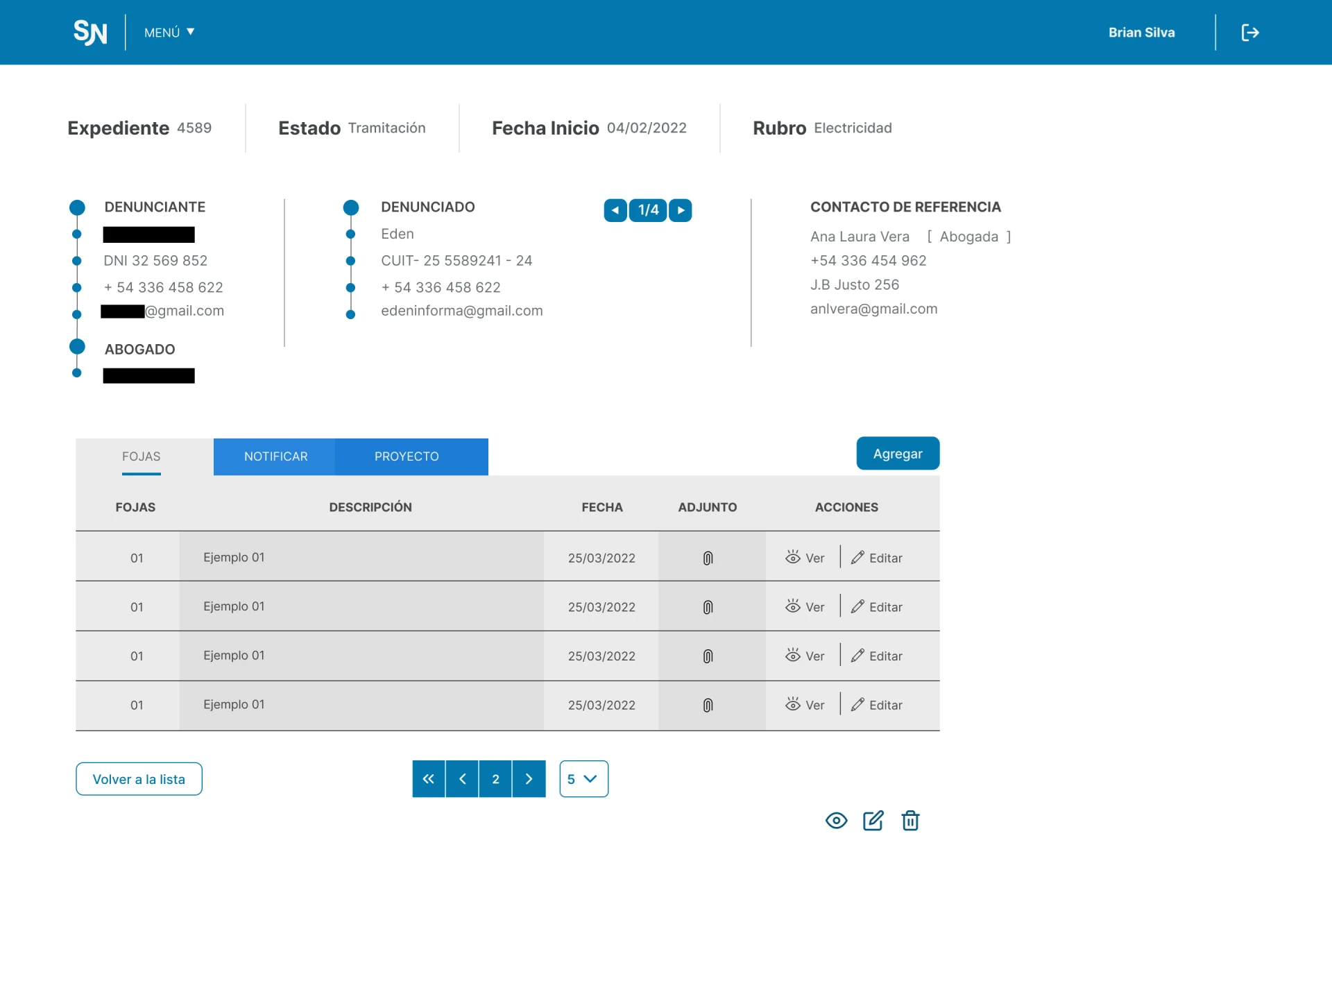Click the square edit icon below the table
This screenshot has height=999, width=1332.
(873, 821)
